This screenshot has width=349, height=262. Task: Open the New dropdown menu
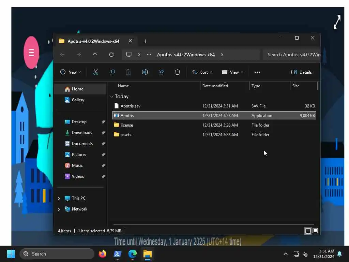pyautogui.click(x=71, y=72)
